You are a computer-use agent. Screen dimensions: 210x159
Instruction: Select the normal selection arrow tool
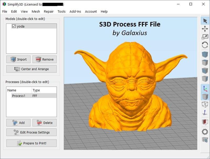point(205,21)
